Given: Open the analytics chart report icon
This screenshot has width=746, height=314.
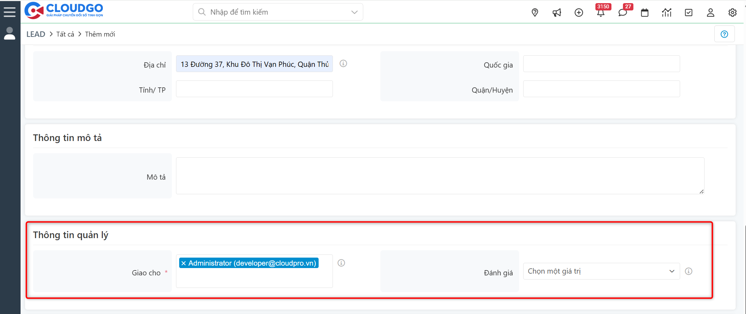Looking at the screenshot, I should pos(667,12).
